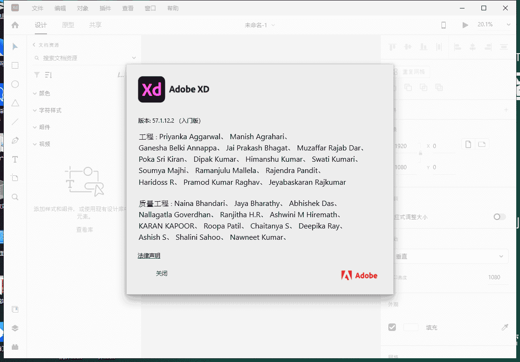Open the Layers panel icon

(15, 328)
